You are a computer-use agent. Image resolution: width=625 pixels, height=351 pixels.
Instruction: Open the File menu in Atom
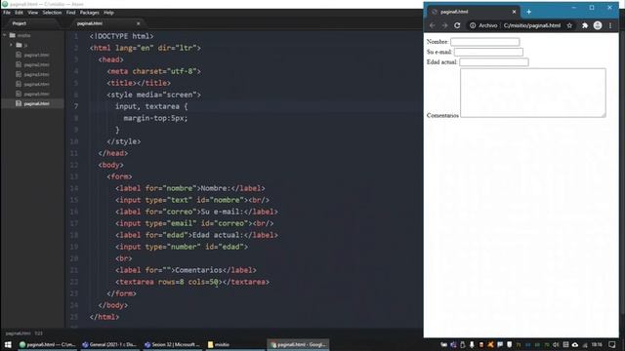pyautogui.click(x=7, y=13)
